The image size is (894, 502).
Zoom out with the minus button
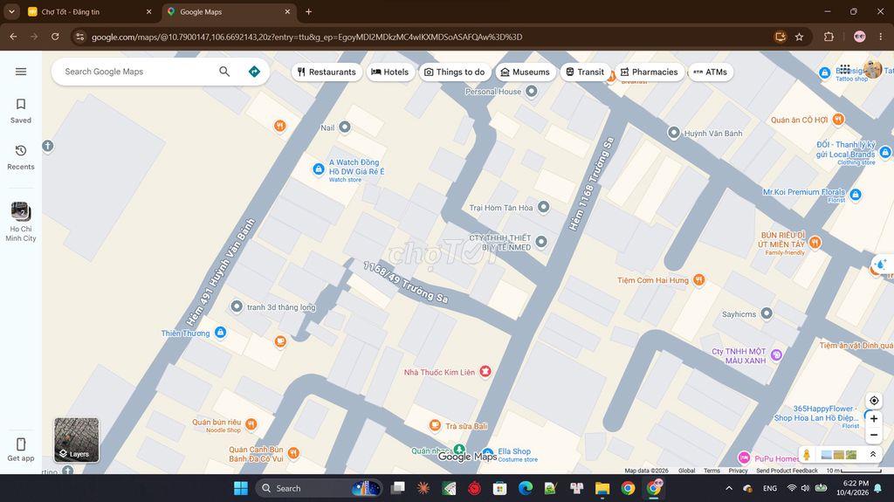point(873,435)
